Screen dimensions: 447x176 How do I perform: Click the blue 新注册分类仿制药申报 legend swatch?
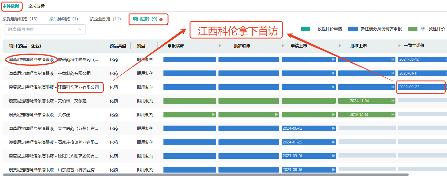tap(353, 29)
